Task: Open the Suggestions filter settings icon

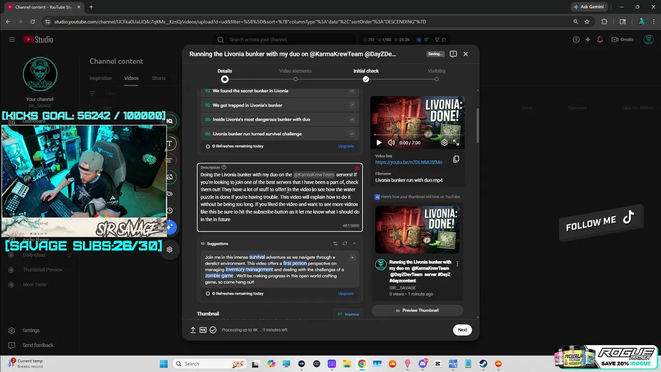Action: point(335,243)
